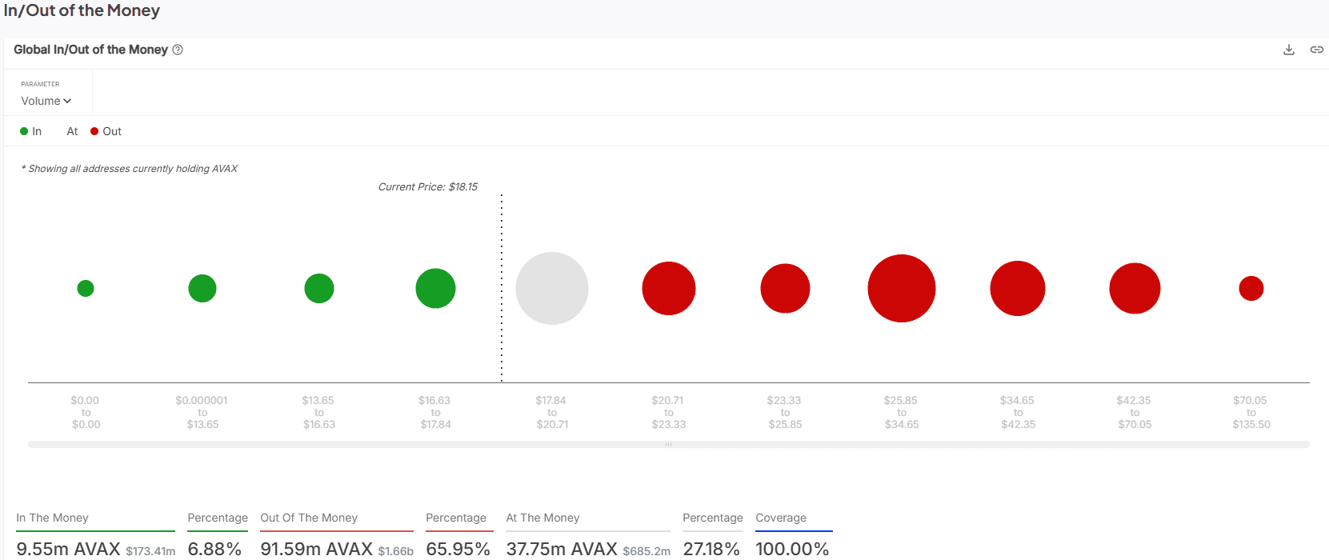The height and width of the screenshot is (560, 1329).
Task: Click the green bubble for $16.63 to $17.84
Action: pos(435,288)
